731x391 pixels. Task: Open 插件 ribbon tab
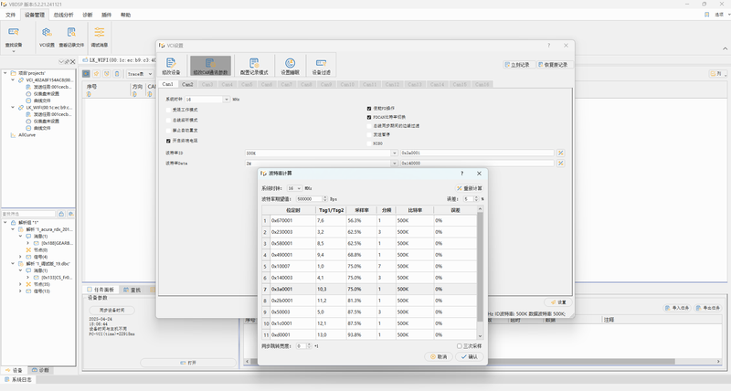[106, 15]
